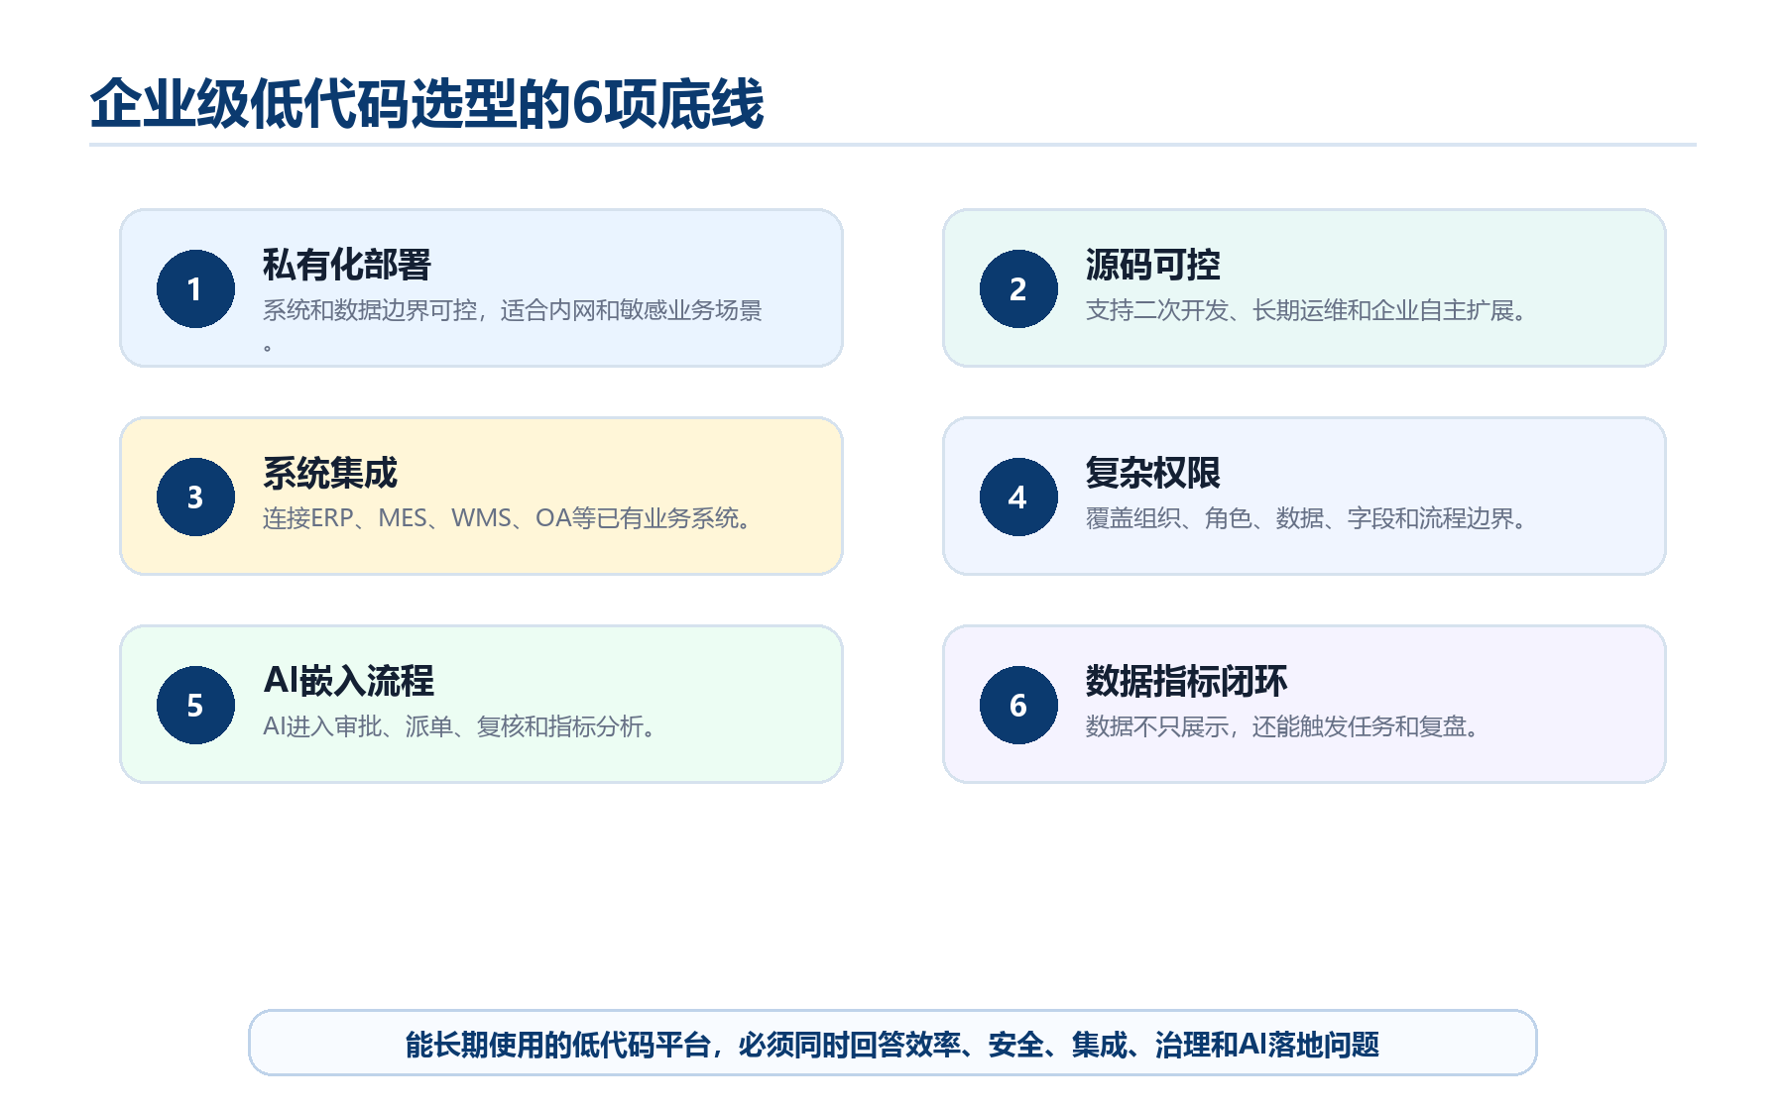
Task: Click the number 6 circle badge
Action: point(1018,705)
